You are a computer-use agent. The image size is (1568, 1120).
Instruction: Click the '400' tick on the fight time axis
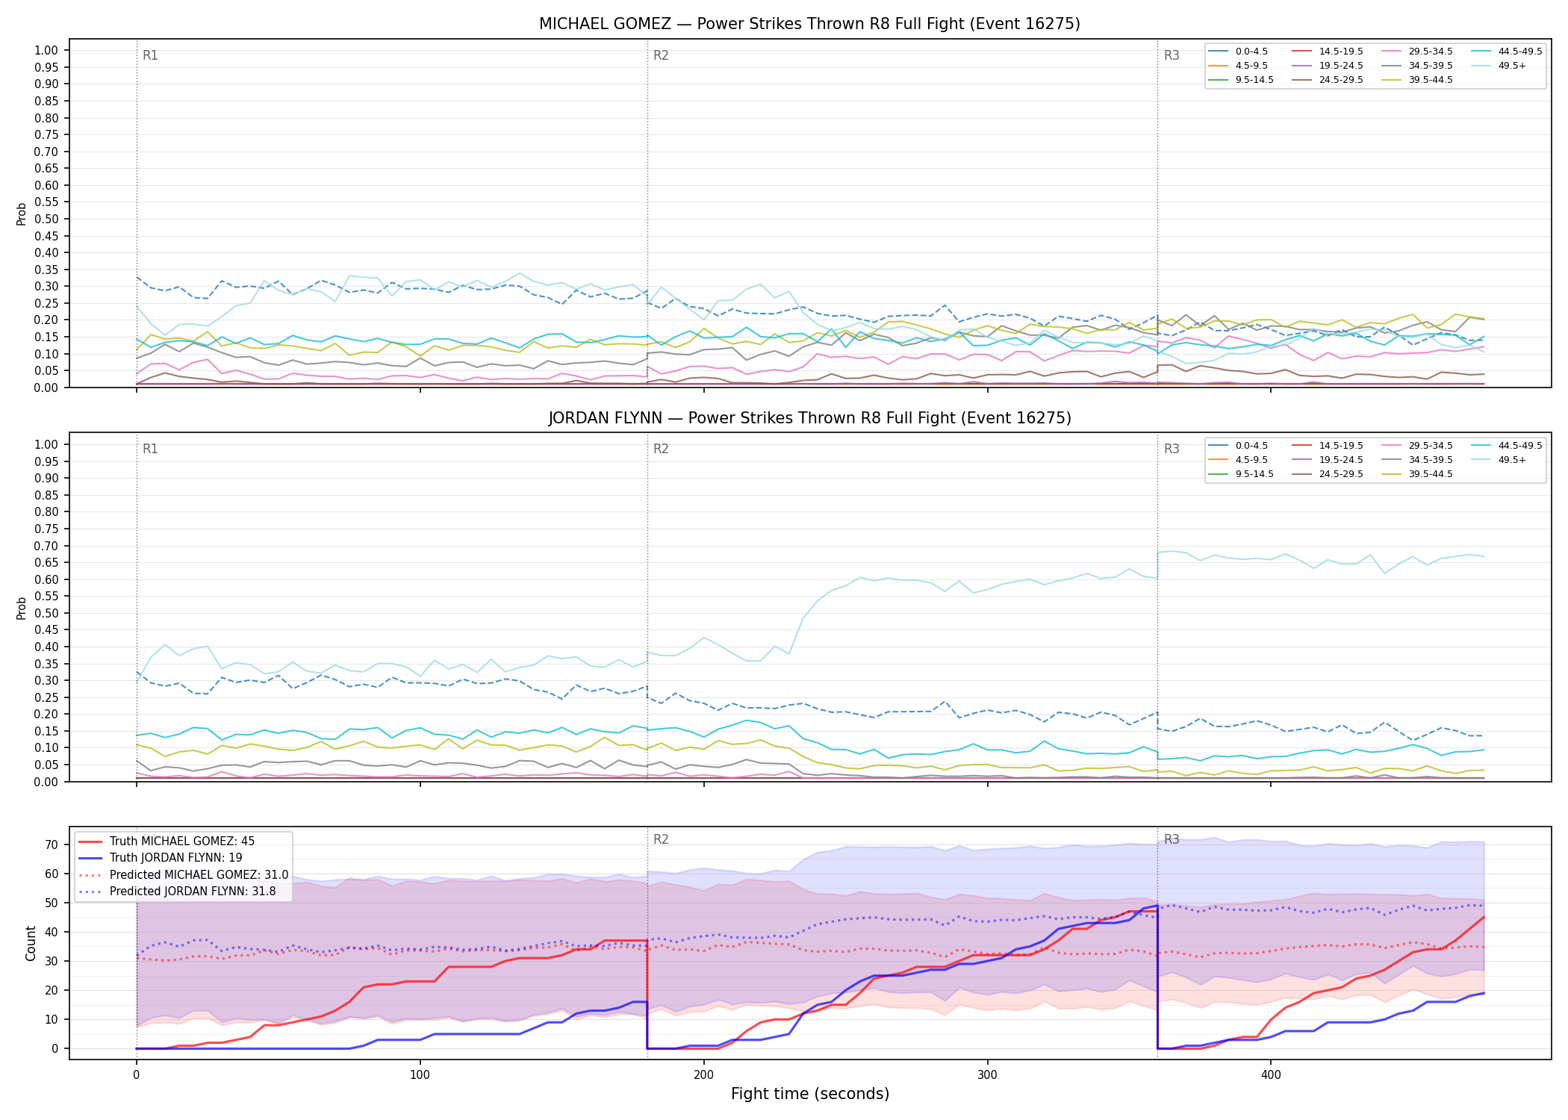point(1271,1075)
